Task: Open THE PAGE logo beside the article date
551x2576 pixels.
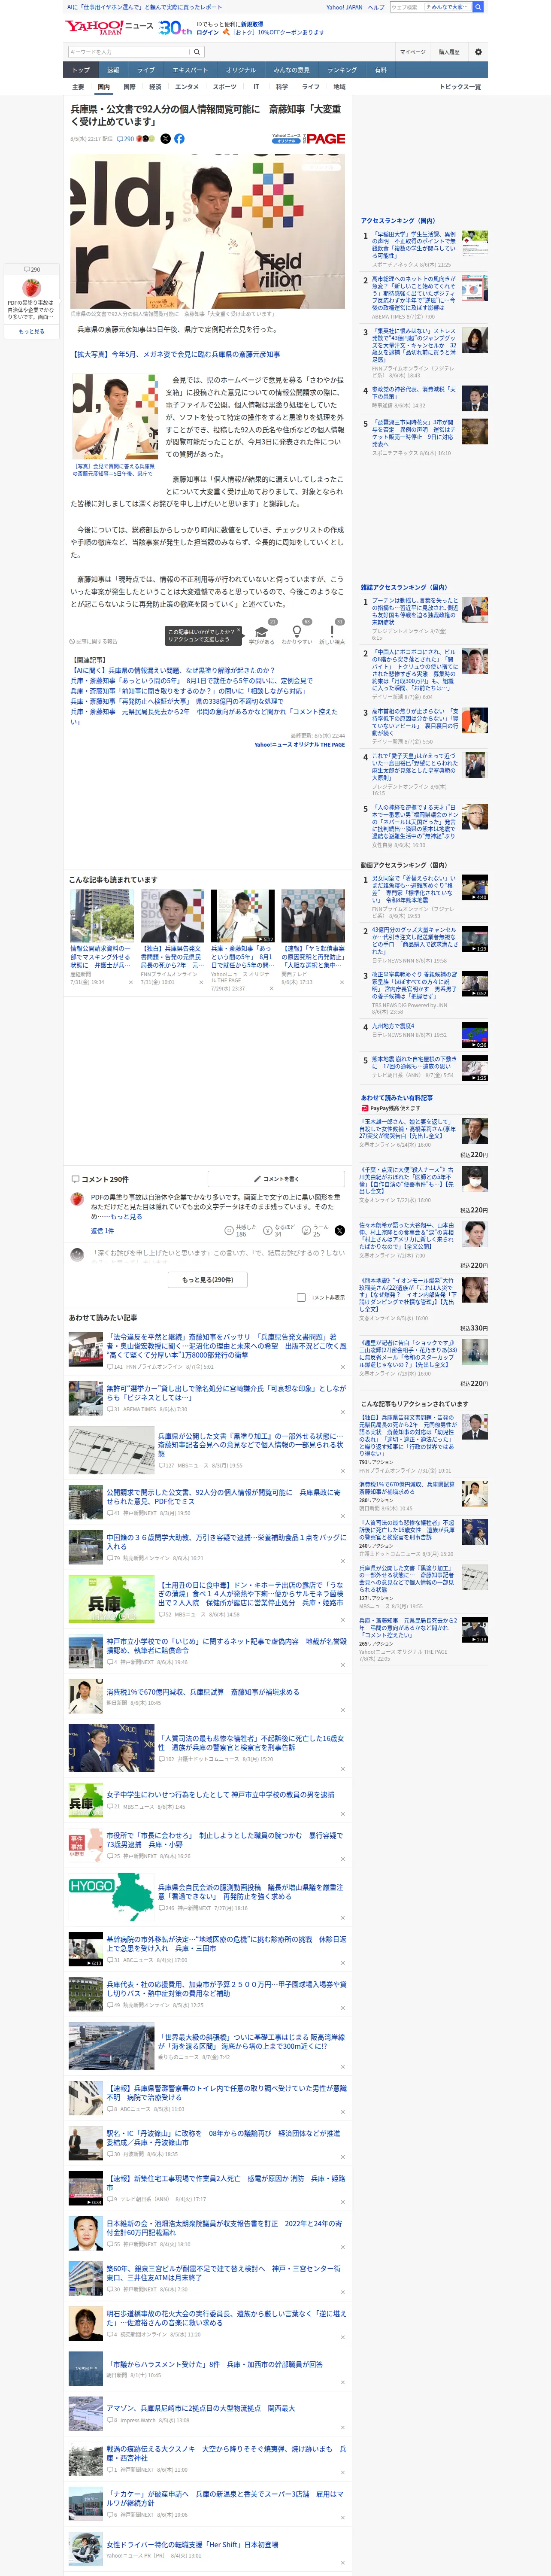Action: pos(309,139)
